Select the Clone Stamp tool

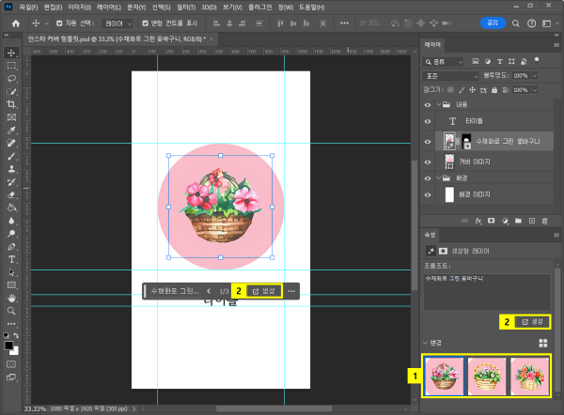[11, 169]
